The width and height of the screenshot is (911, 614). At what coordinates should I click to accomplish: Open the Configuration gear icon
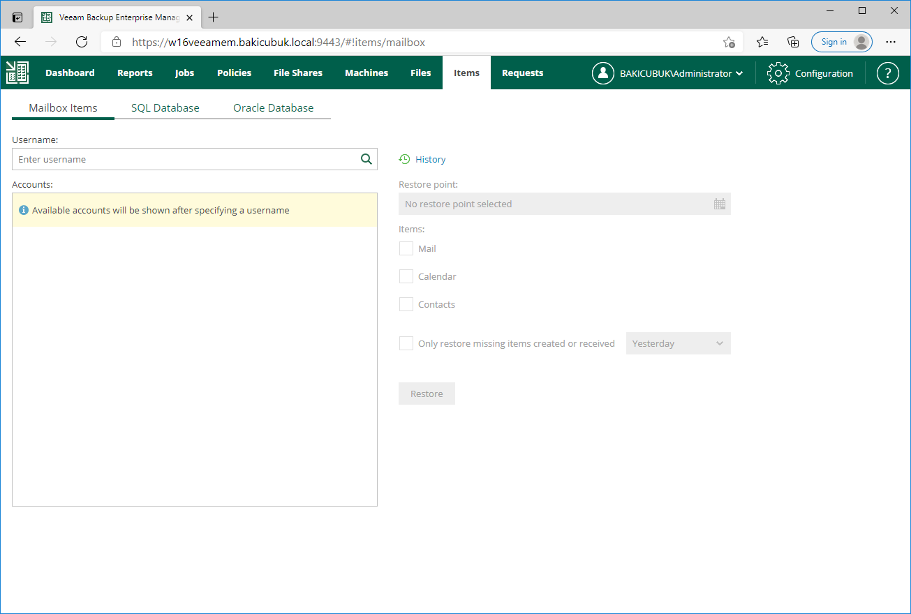click(778, 73)
